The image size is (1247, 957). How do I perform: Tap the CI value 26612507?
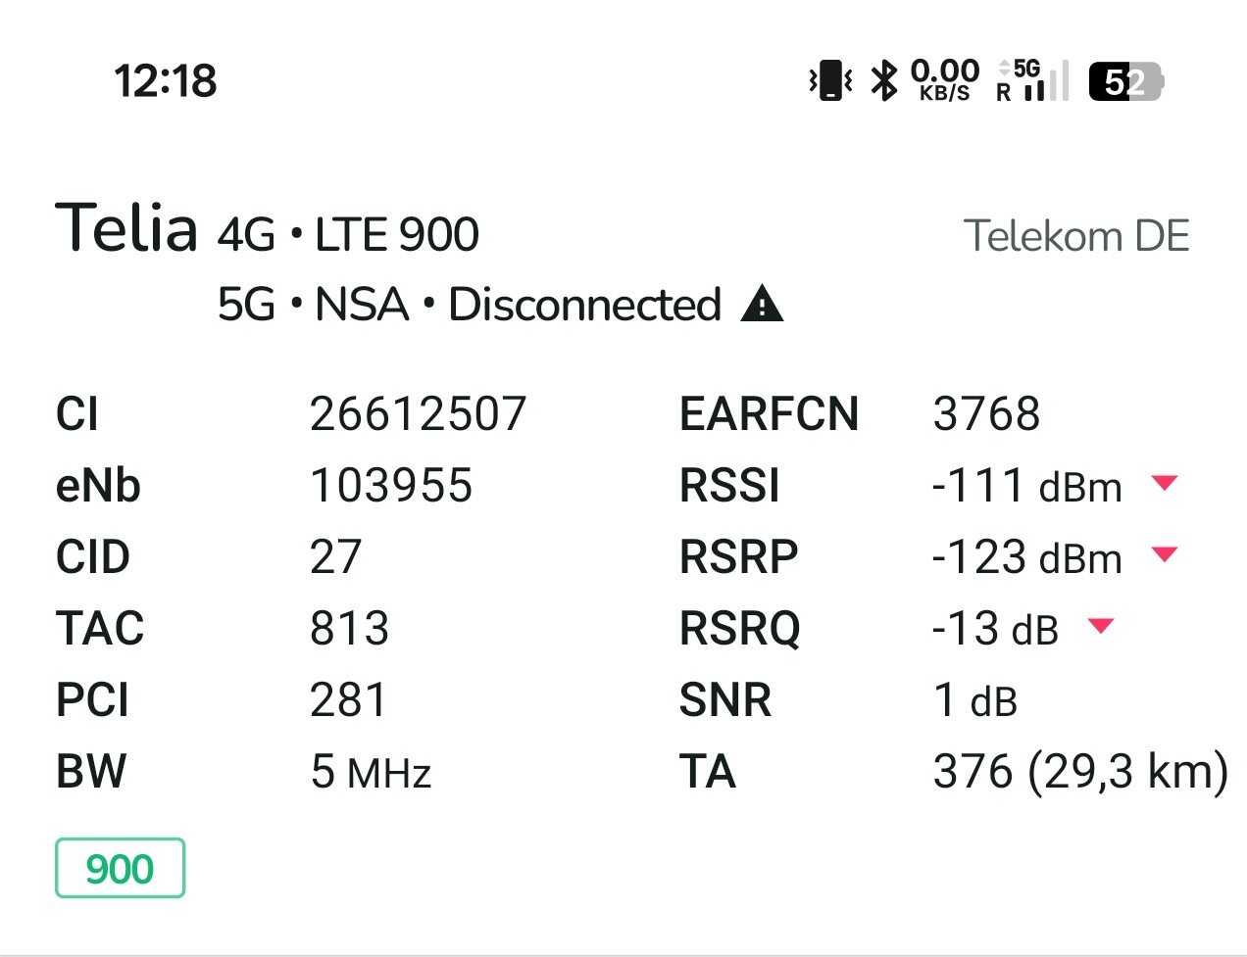[419, 413]
